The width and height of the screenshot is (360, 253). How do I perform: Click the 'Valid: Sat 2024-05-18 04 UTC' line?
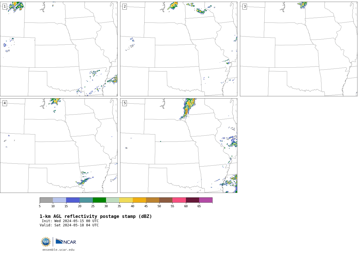[69, 225]
